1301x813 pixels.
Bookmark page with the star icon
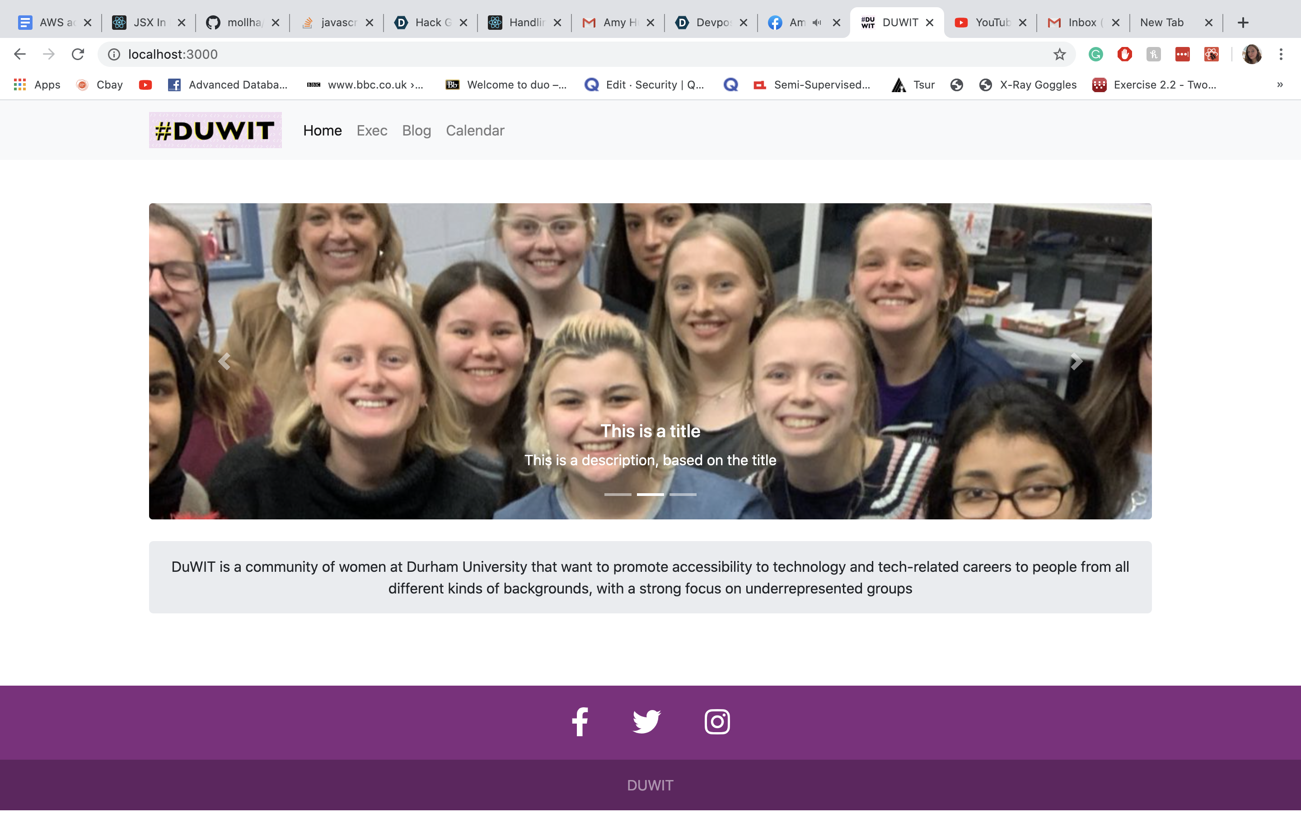[x=1059, y=54]
